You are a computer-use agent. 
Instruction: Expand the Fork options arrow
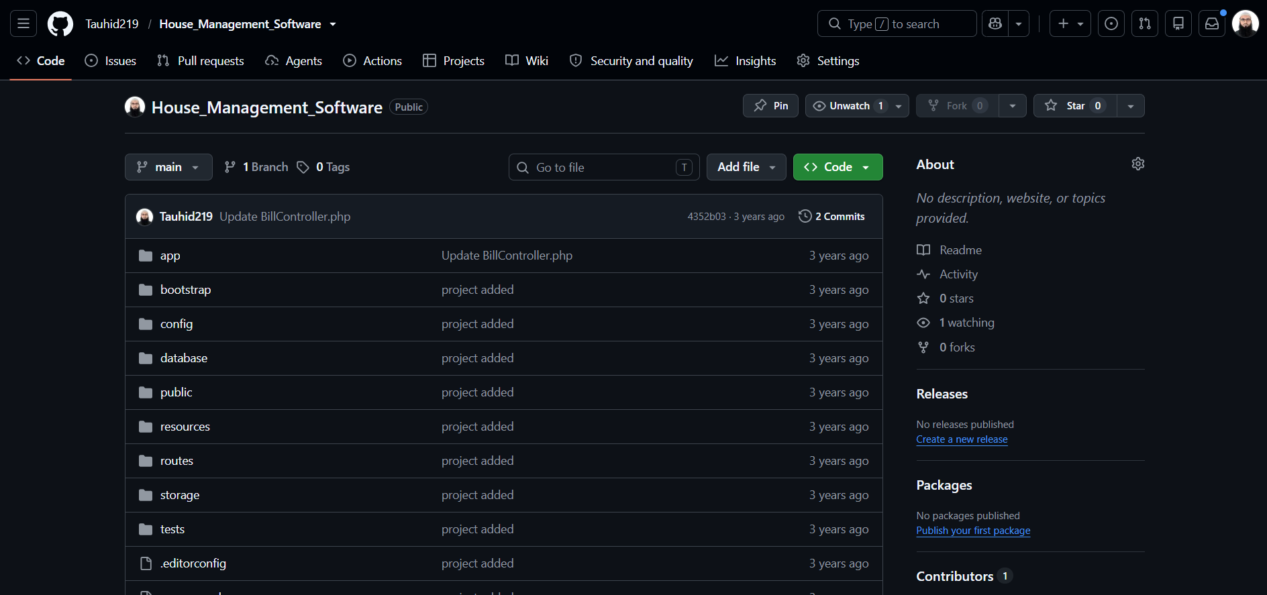pyautogui.click(x=1013, y=106)
